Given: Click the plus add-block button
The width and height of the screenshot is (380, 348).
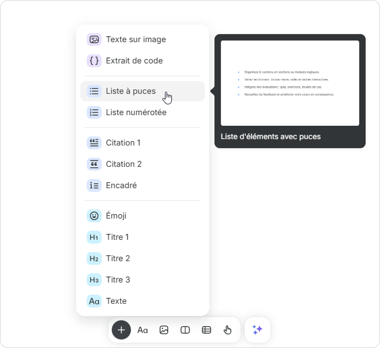Looking at the screenshot, I should (x=121, y=330).
